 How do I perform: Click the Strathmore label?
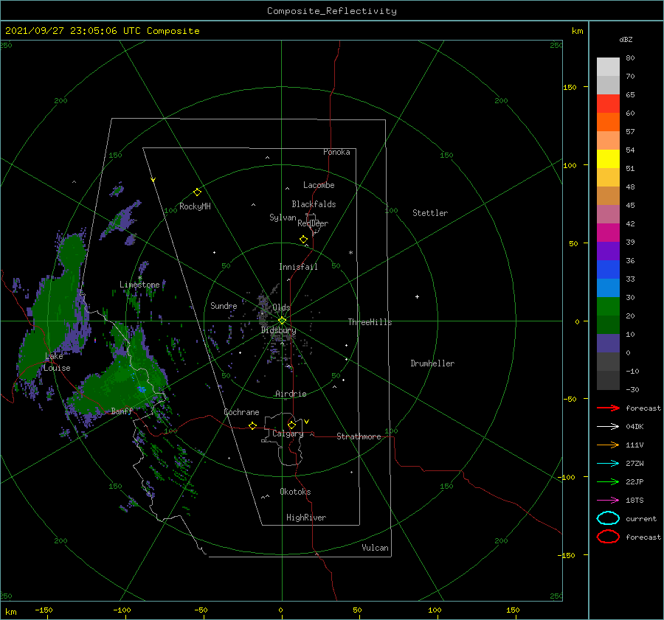(359, 436)
